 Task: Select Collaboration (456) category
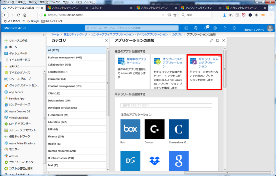[x=76, y=65]
